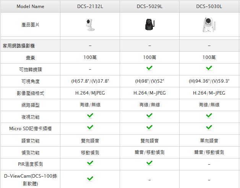240x188 pixels.
Task: Click 夜視功能 checkmark for DCS-5030L
Action: click(209, 115)
